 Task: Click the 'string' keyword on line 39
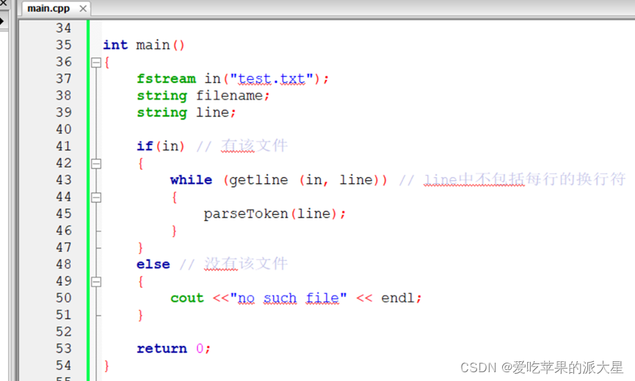[162, 112]
